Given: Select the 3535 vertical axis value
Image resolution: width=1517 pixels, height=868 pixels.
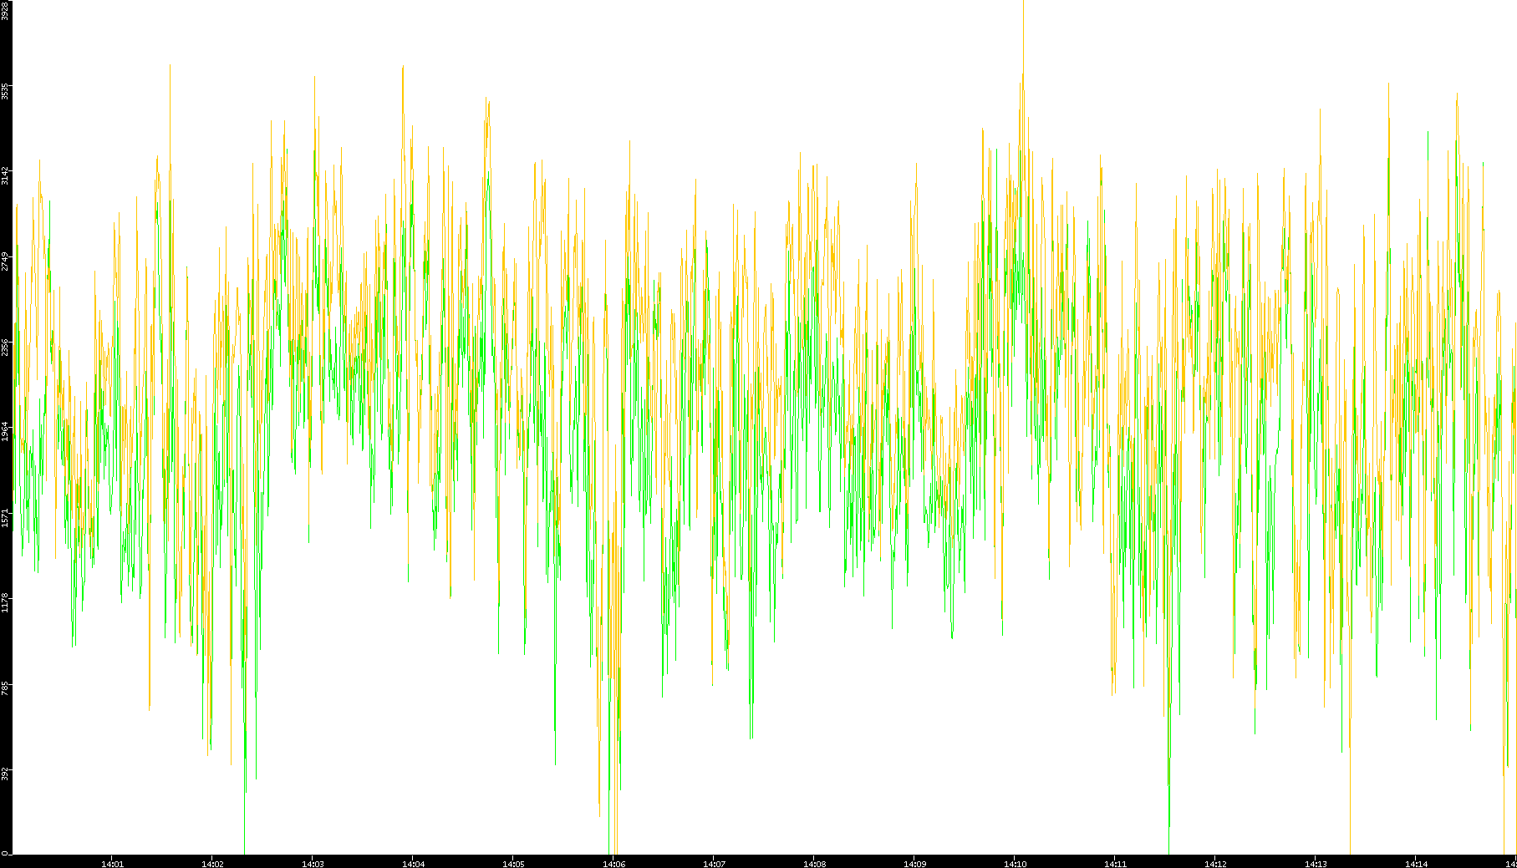Looking at the screenshot, I should point(5,91).
